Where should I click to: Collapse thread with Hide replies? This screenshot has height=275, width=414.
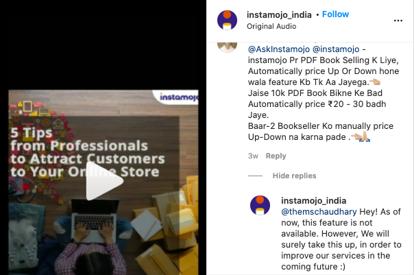click(295, 176)
